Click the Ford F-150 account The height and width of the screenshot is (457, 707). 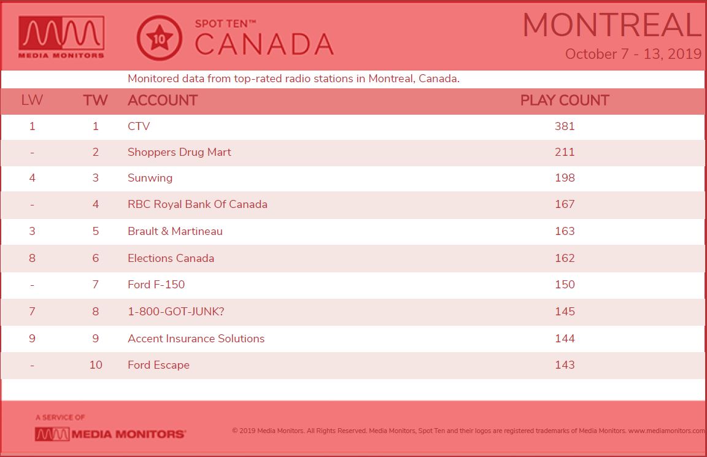tap(156, 285)
